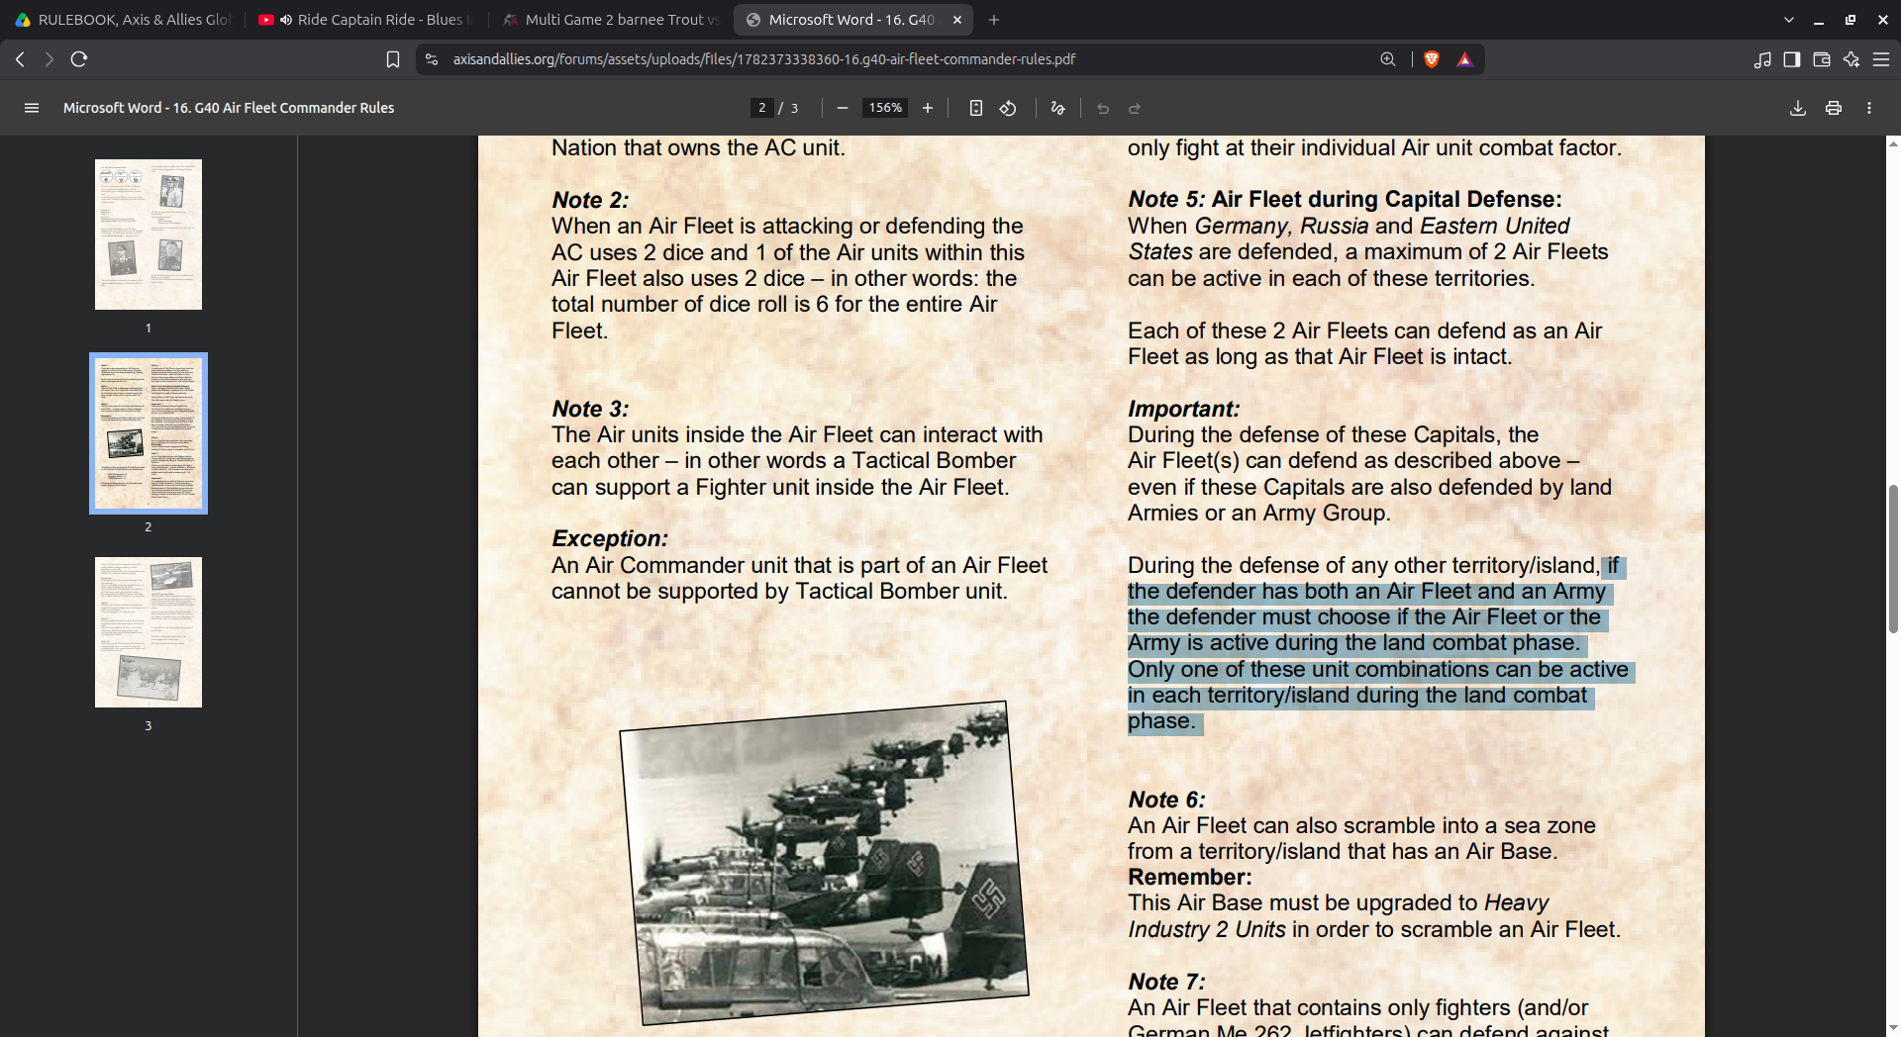Click the 'Remember:' label

tap(1189, 877)
